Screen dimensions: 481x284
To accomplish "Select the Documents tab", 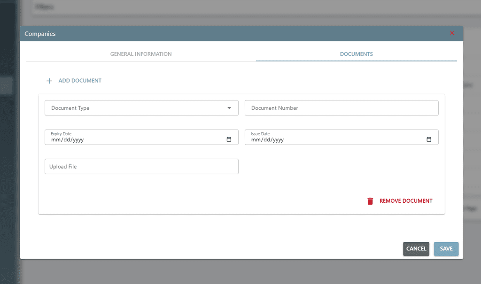I will click(x=357, y=54).
